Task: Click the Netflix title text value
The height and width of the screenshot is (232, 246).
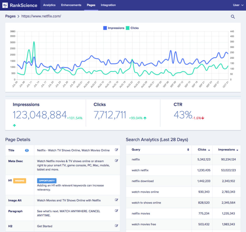Action: pos(73,150)
